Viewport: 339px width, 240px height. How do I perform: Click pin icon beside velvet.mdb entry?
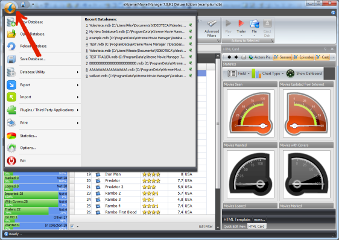pyautogui.click(x=191, y=75)
